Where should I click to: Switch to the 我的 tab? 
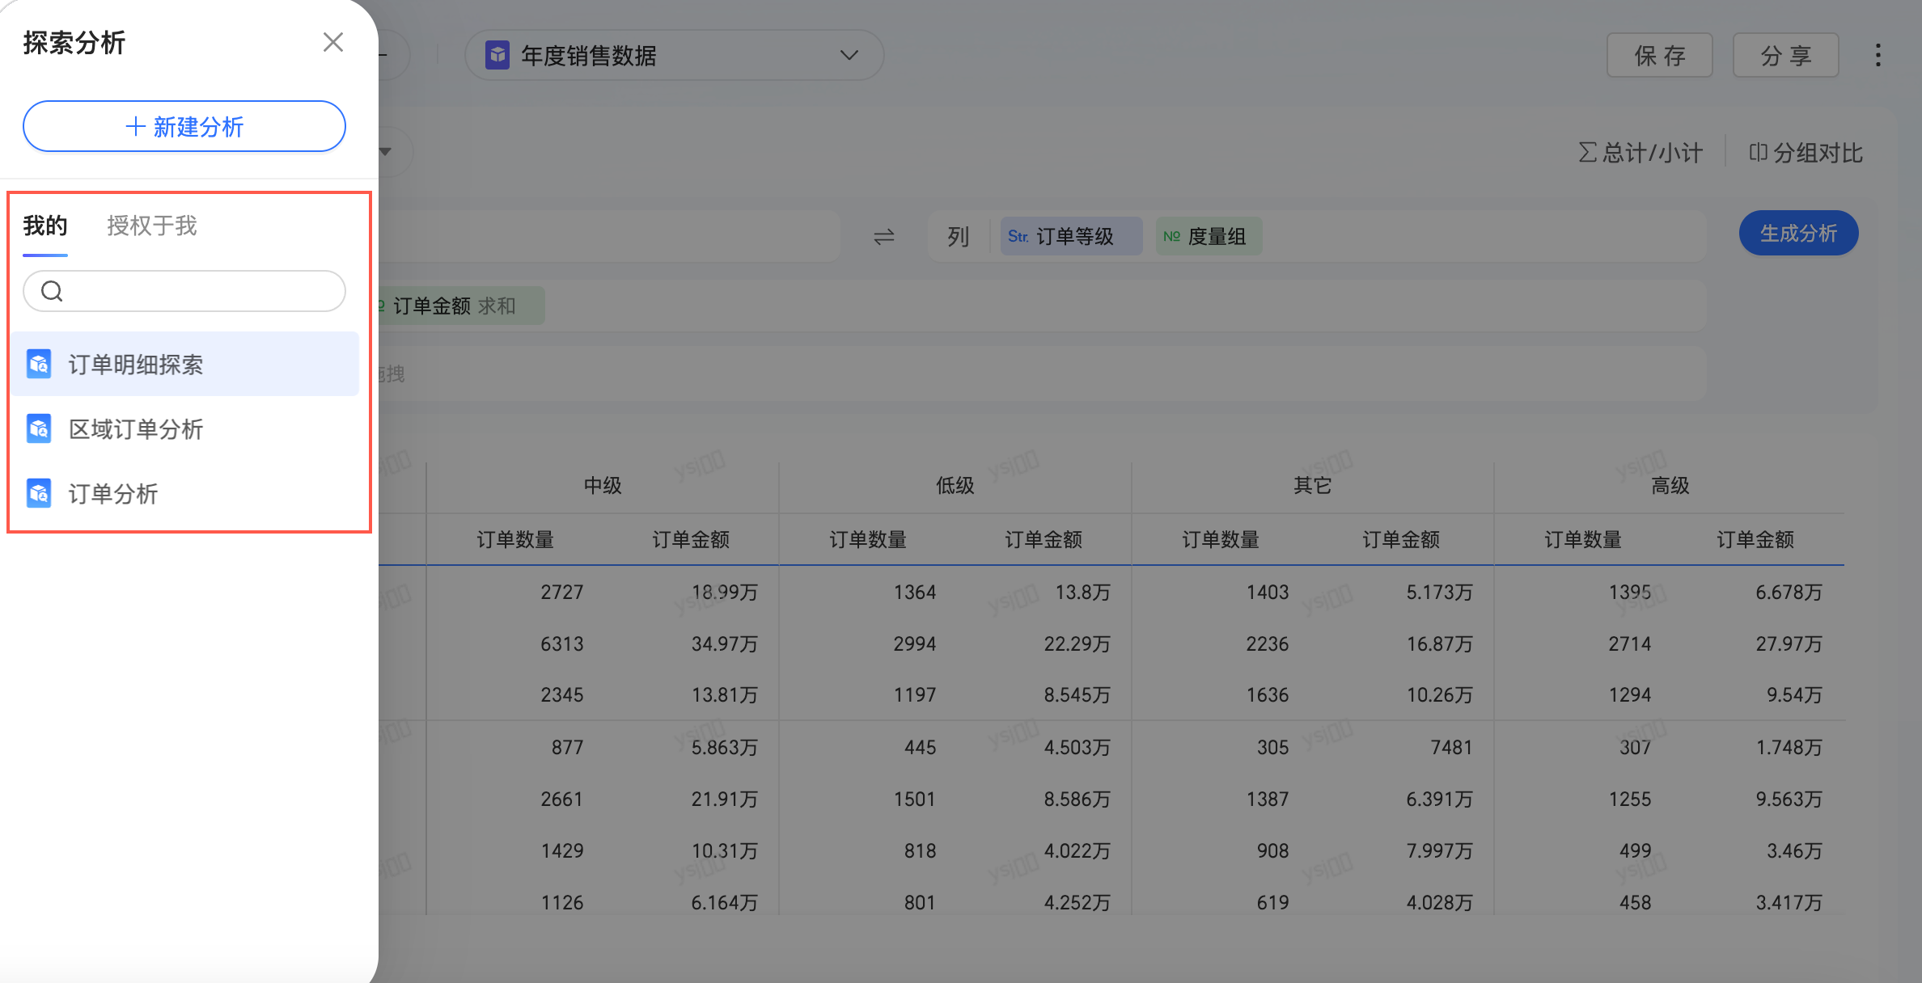pyautogui.click(x=45, y=226)
